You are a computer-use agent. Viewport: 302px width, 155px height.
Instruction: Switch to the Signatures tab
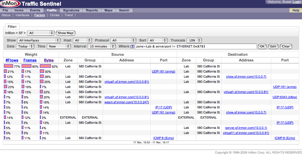(71, 10)
